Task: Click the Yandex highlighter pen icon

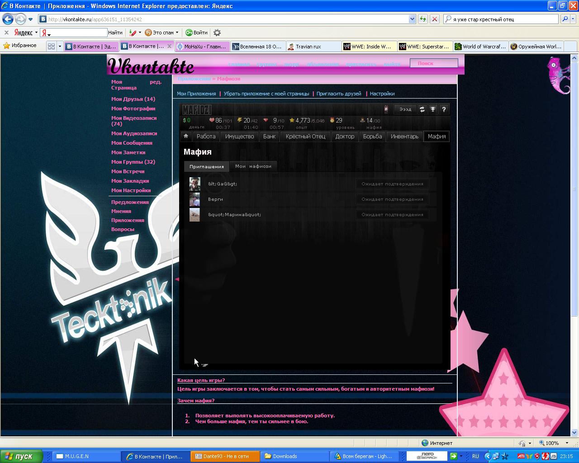Action: coord(133,33)
